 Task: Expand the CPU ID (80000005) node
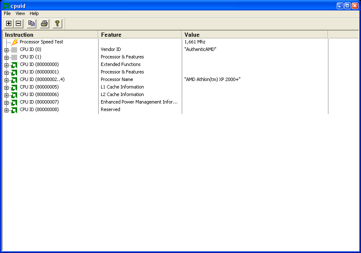point(6,88)
